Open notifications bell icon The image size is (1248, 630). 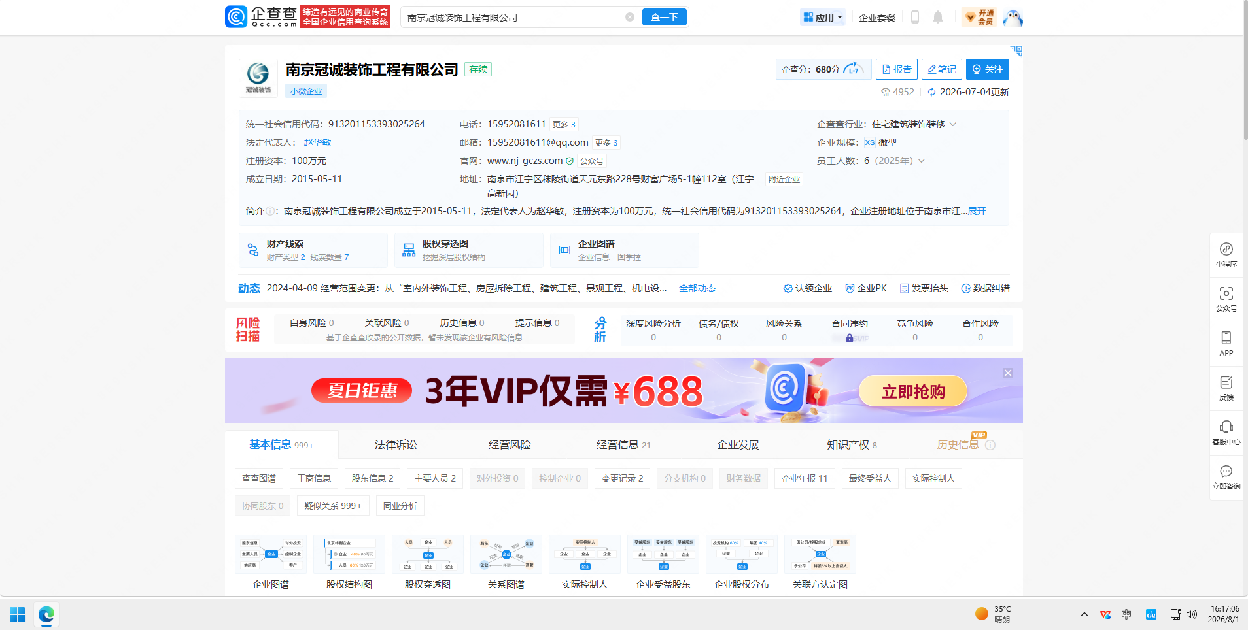(938, 17)
